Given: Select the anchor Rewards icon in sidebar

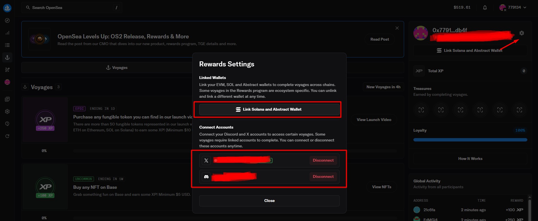Looking at the screenshot, I should tap(7, 57).
